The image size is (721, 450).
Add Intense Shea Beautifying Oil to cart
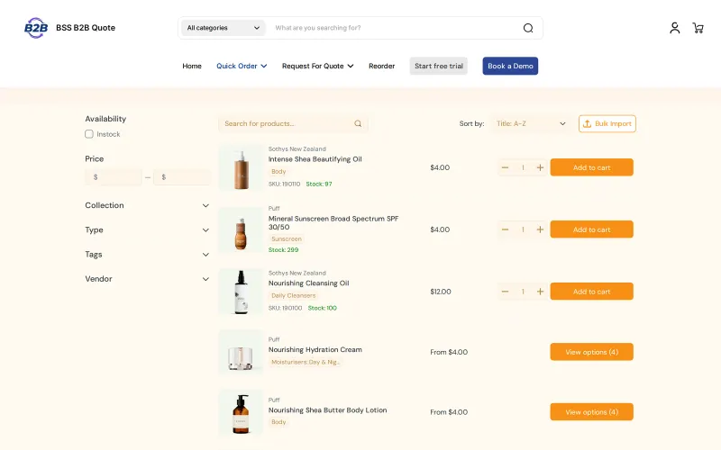click(x=592, y=167)
